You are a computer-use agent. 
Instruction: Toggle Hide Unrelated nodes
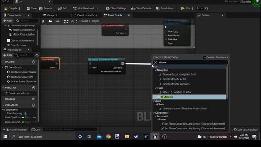click(84, 8)
